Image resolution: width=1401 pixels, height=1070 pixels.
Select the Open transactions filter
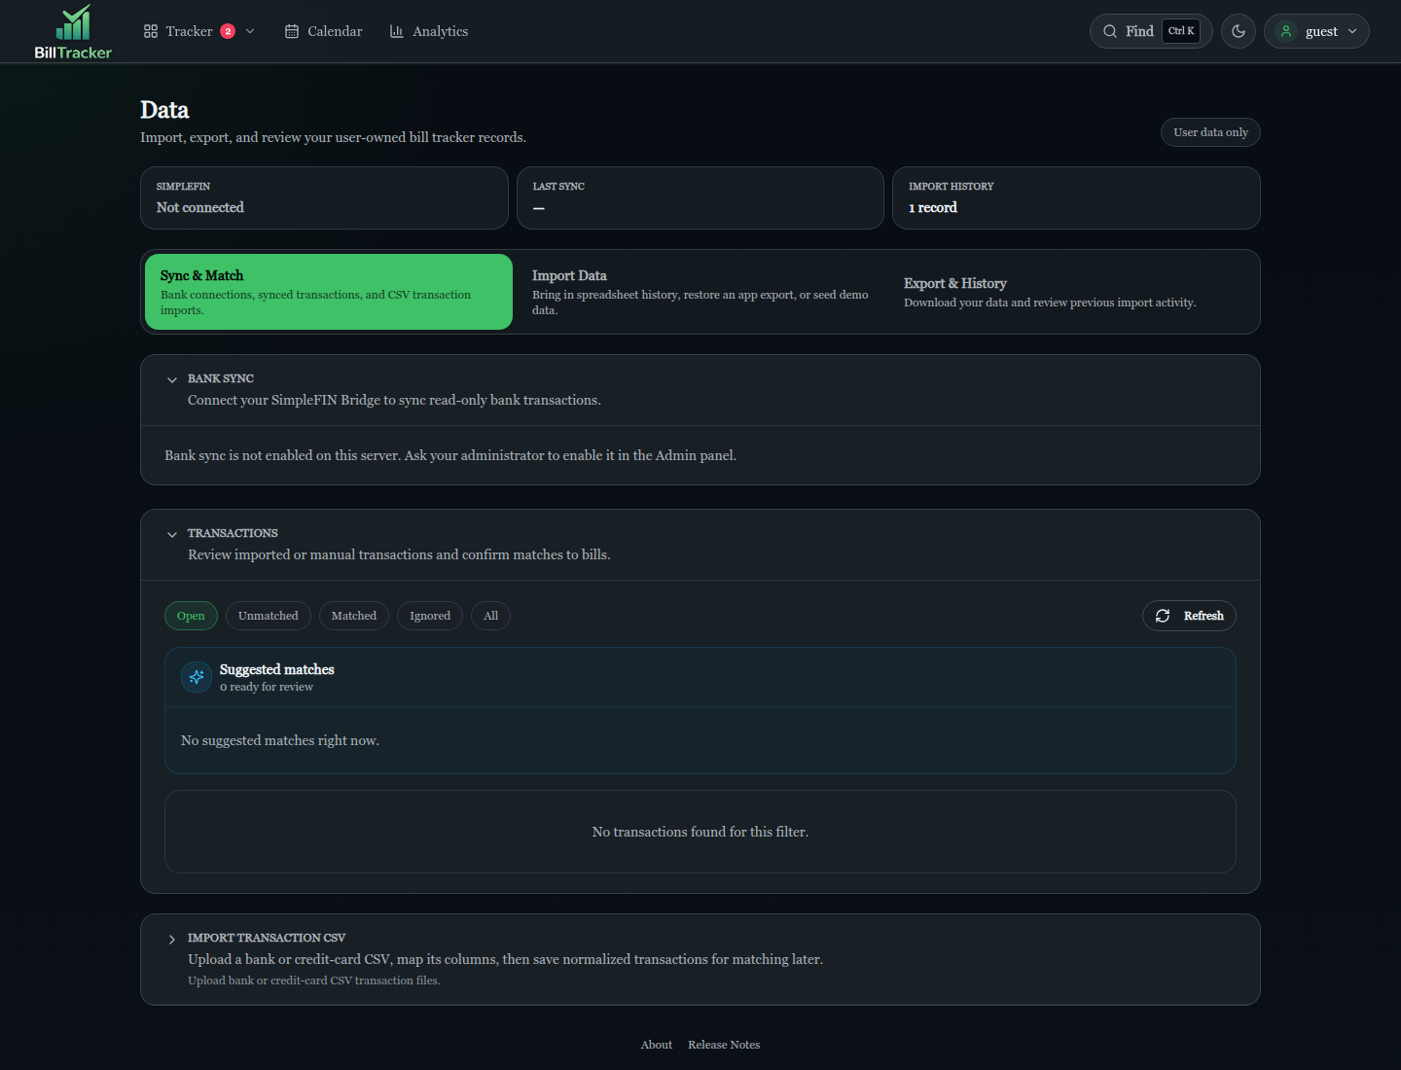pyautogui.click(x=191, y=616)
